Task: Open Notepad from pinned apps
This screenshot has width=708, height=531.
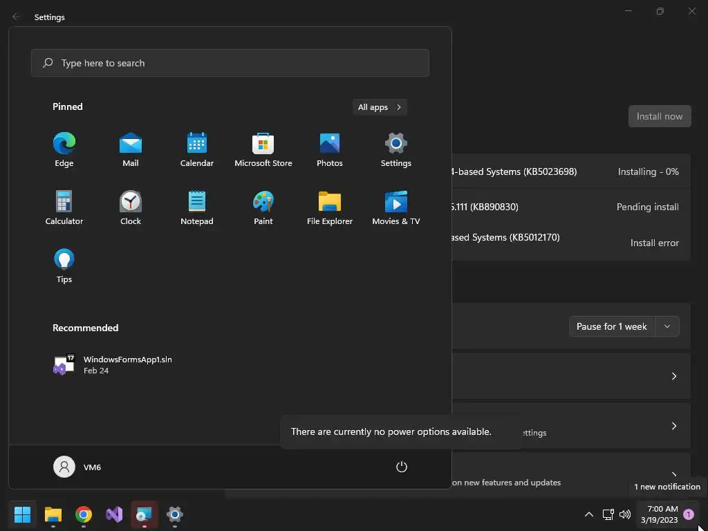Action: (197, 207)
